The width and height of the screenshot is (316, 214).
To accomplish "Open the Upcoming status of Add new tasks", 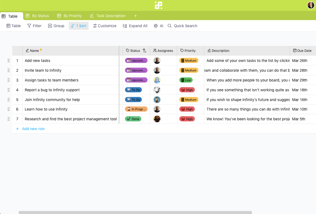I will [136, 61].
